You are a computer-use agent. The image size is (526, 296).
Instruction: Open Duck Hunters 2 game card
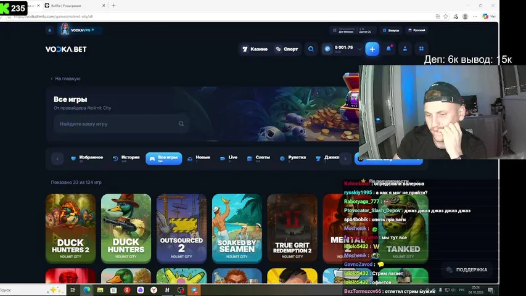(70, 228)
